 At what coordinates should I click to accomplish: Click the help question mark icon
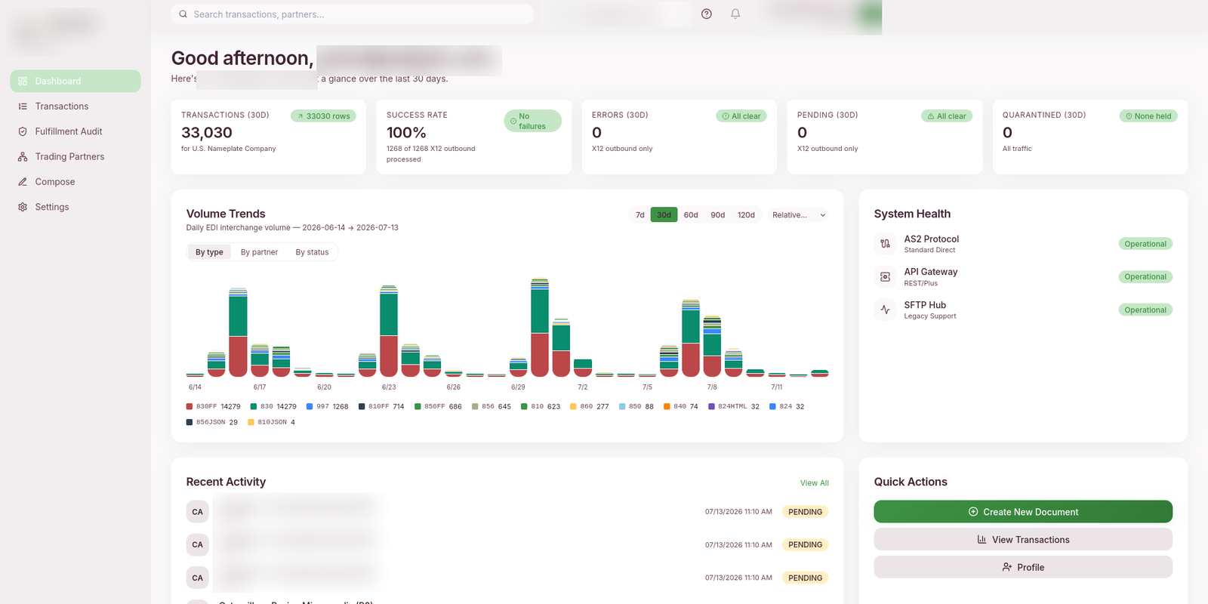[707, 14]
